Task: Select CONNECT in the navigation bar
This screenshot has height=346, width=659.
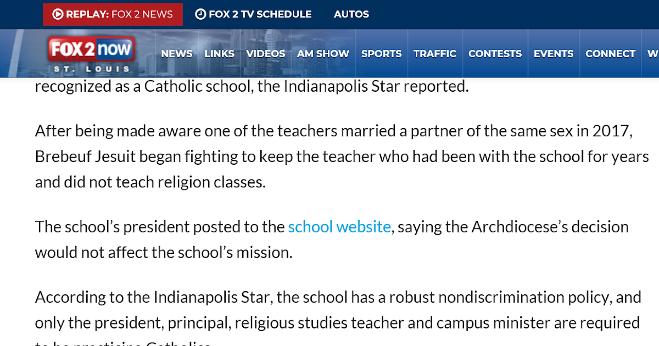Action: point(610,54)
